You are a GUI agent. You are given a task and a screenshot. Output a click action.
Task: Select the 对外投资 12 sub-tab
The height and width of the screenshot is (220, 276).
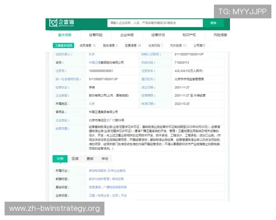tap(178, 46)
